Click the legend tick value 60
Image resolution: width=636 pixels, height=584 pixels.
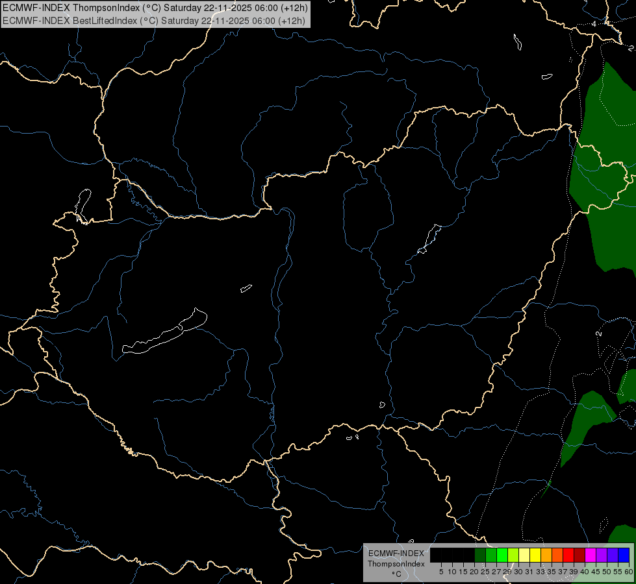tap(629, 572)
